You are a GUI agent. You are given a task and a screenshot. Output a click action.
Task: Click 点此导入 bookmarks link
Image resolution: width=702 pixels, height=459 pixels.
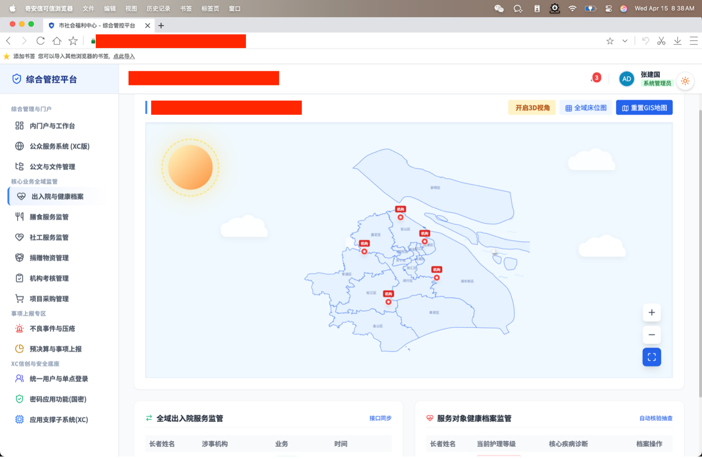(124, 56)
